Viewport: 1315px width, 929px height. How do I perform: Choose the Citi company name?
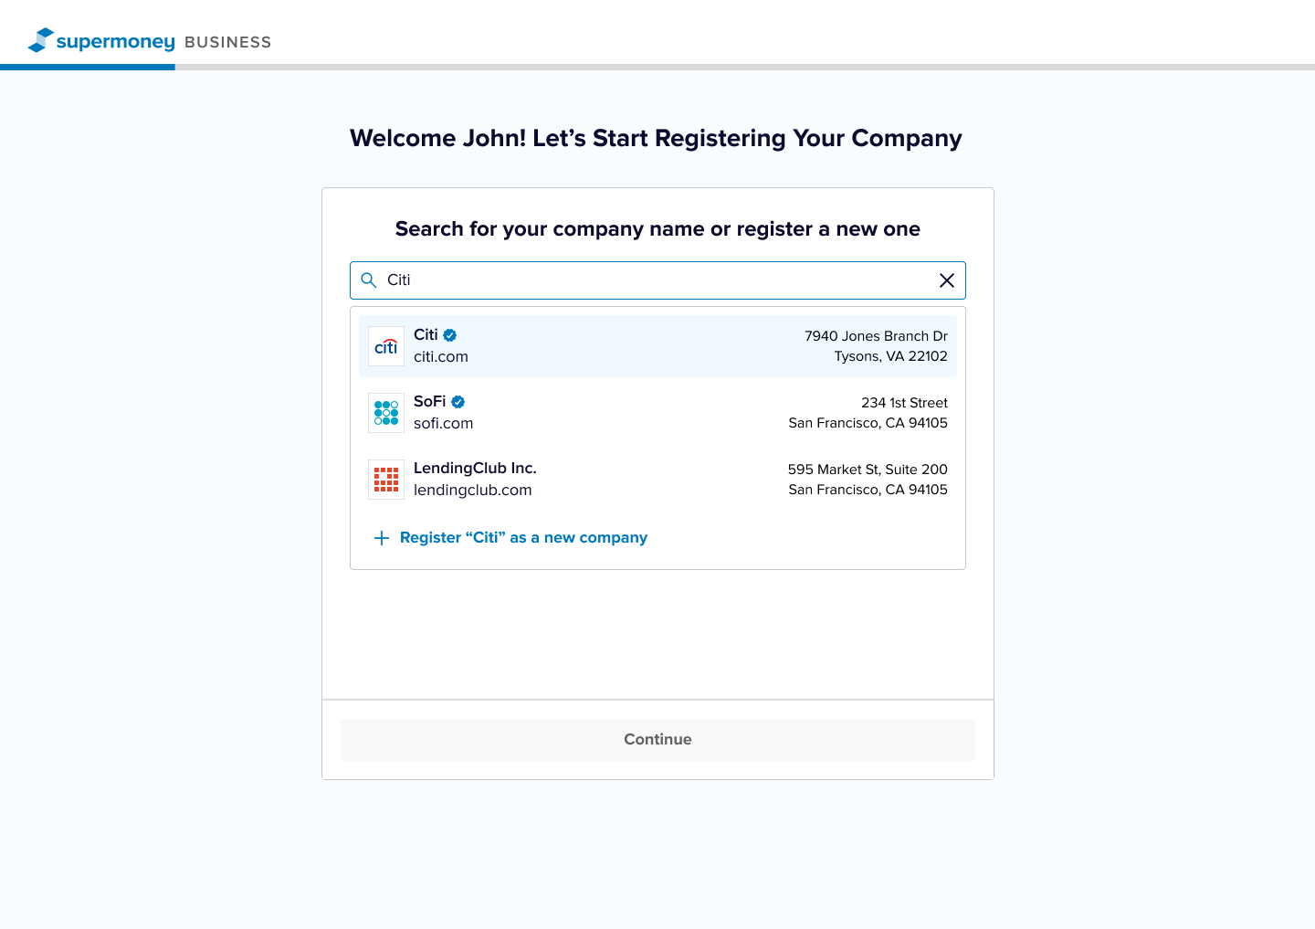(x=426, y=334)
